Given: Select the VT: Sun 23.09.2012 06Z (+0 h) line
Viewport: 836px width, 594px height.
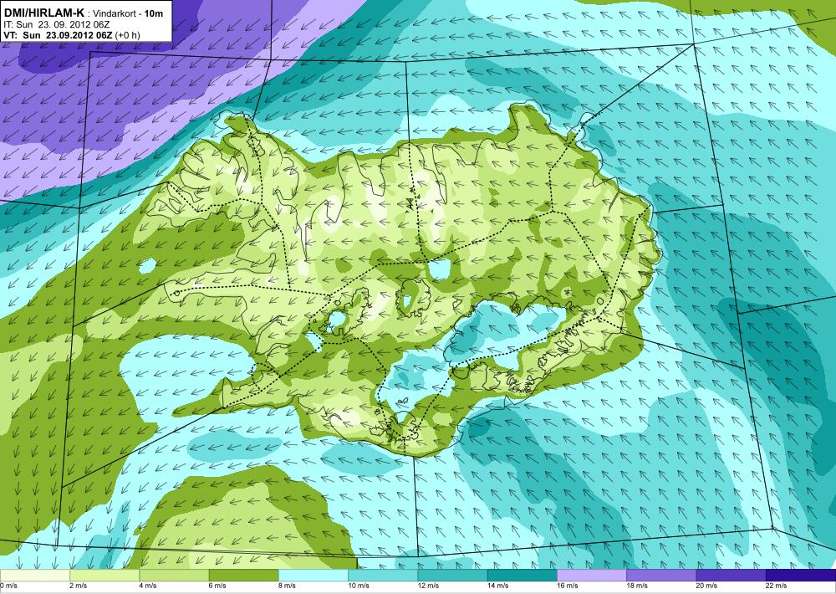Looking at the screenshot, I should coord(72,35).
